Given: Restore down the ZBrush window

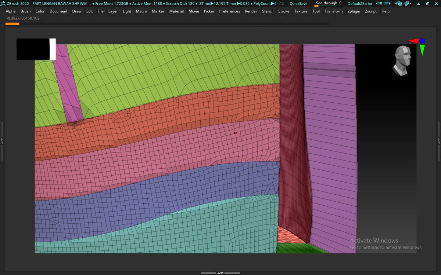Looking at the screenshot, I should tap(428, 4).
